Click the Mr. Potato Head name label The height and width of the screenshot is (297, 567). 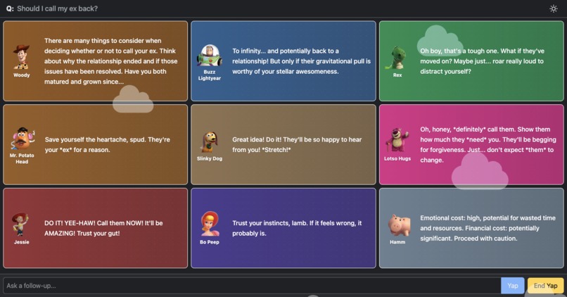coord(22,158)
